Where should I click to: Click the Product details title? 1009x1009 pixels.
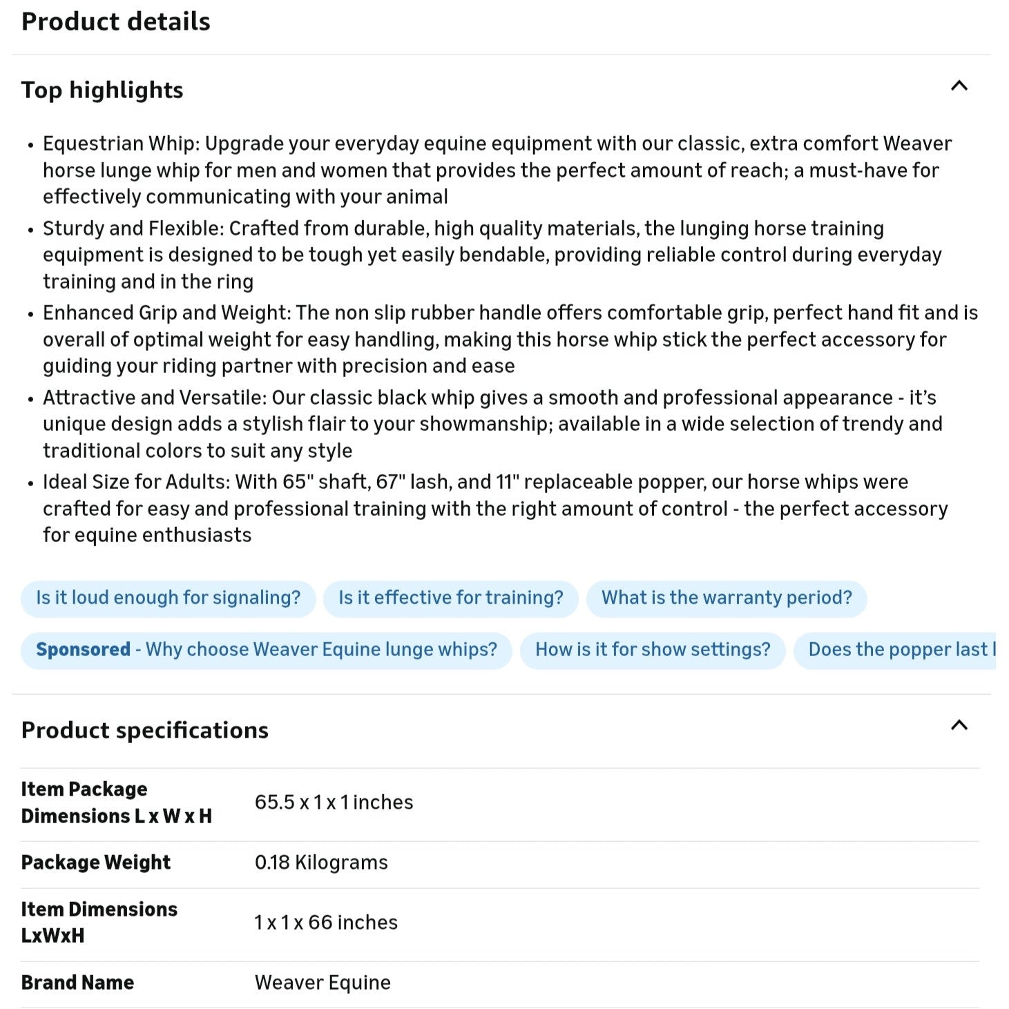click(115, 21)
